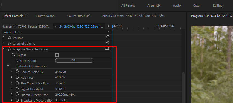Click the Effect Controls vertical scrollbar

pos(183,87)
